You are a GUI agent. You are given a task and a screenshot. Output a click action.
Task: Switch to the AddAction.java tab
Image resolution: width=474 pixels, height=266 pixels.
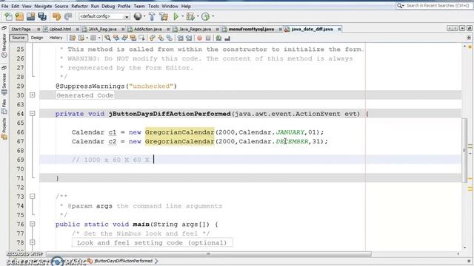147,30
